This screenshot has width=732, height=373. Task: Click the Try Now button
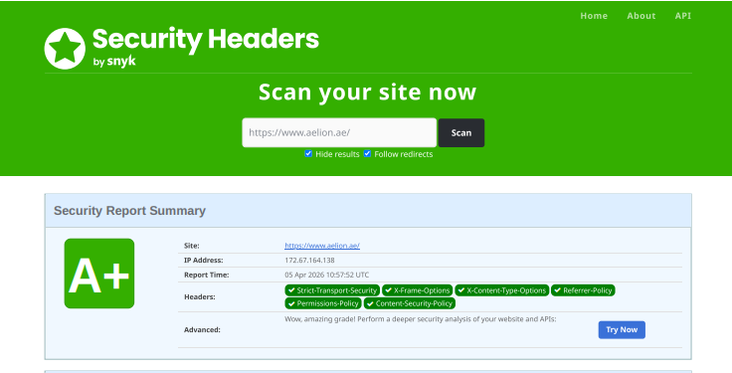(622, 329)
